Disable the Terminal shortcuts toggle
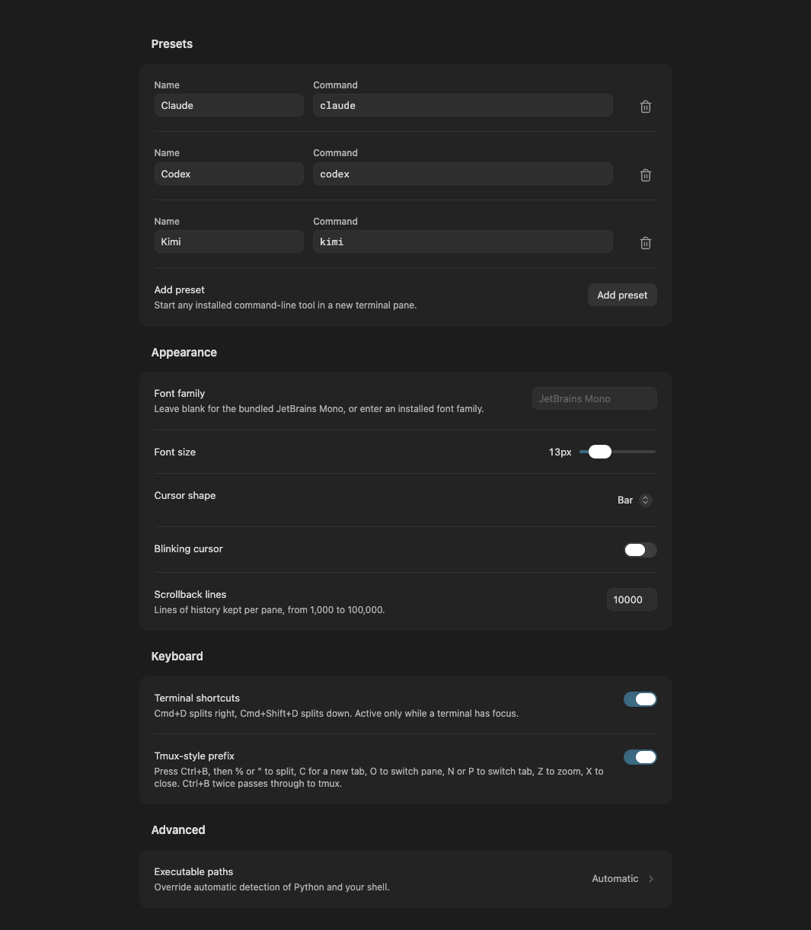This screenshot has height=930, width=811. click(x=640, y=699)
